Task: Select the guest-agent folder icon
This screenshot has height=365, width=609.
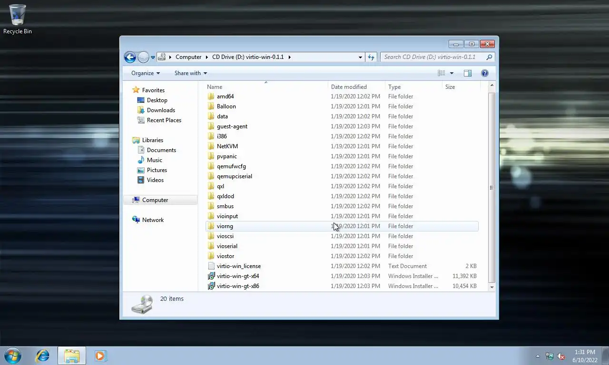Action: coord(211,126)
